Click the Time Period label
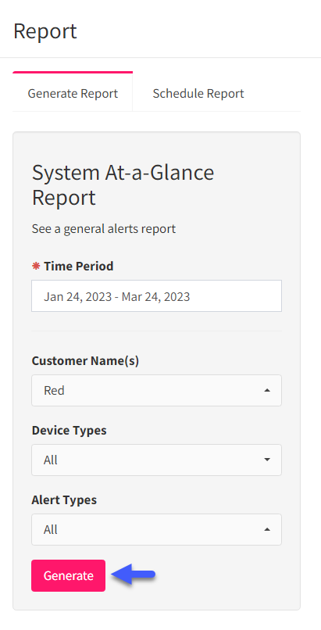This screenshot has width=321, height=630. coord(79,266)
